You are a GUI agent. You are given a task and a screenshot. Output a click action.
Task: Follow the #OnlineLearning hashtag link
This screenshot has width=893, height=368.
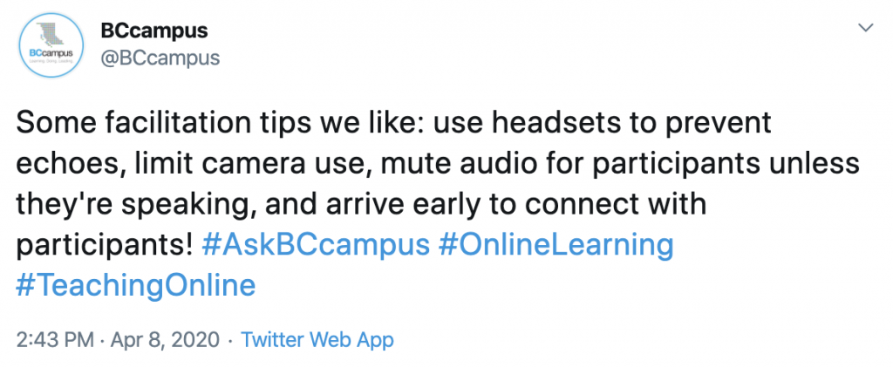click(556, 245)
